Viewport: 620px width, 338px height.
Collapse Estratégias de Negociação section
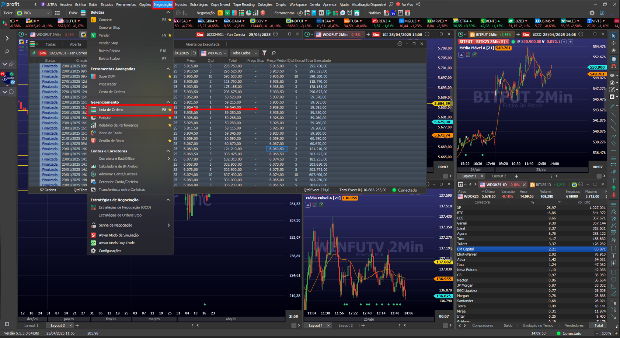pos(168,200)
